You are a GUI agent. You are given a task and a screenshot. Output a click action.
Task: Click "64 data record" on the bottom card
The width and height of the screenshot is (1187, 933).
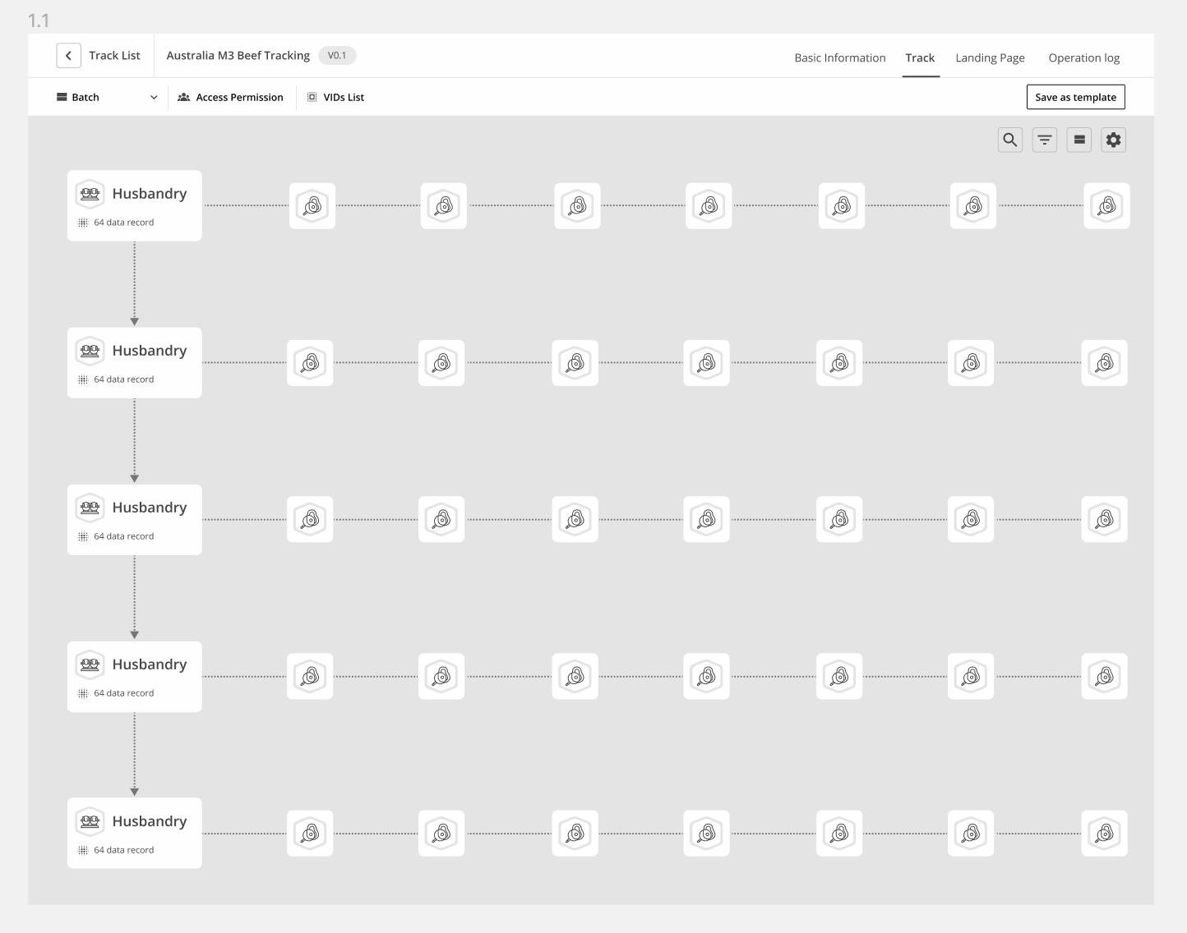tap(123, 850)
